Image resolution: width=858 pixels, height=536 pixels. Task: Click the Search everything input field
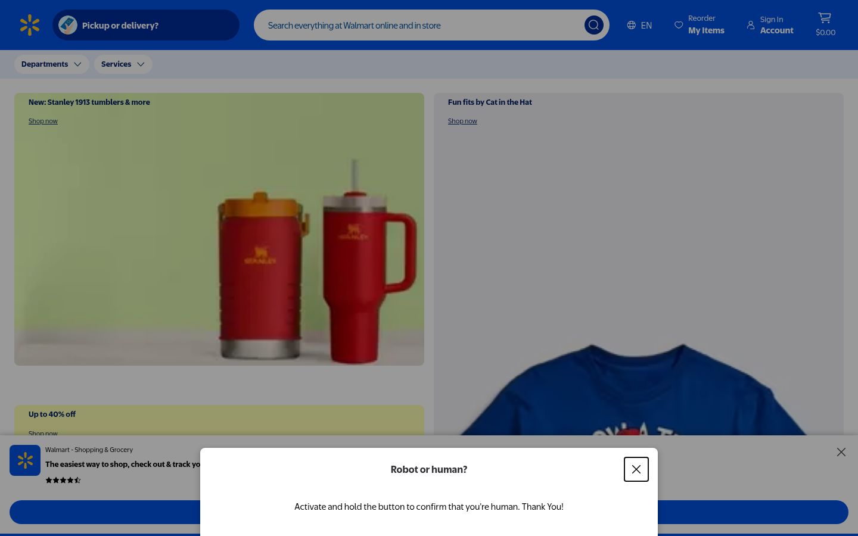(x=417, y=25)
